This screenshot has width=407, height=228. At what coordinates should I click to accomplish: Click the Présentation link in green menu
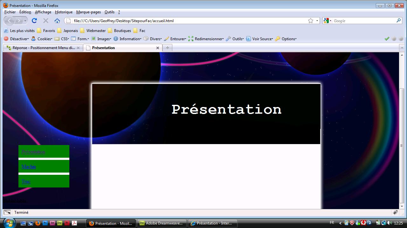(x=33, y=152)
